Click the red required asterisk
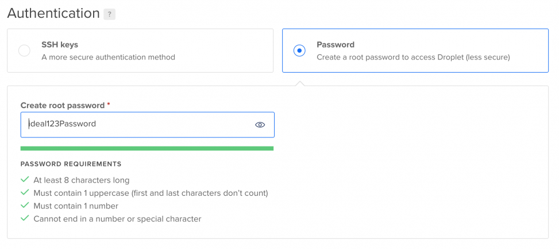The width and height of the screenshot is (559, 249). [109, 104]
